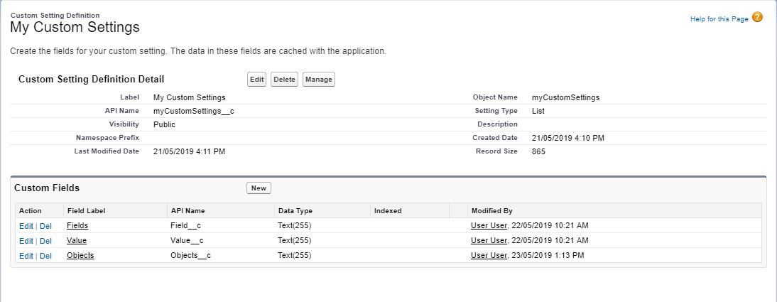This screenshot has width=777, height=302.
Task: Delete the Fields custom field row
Action: pyautogui.click(x=45, y=225)
